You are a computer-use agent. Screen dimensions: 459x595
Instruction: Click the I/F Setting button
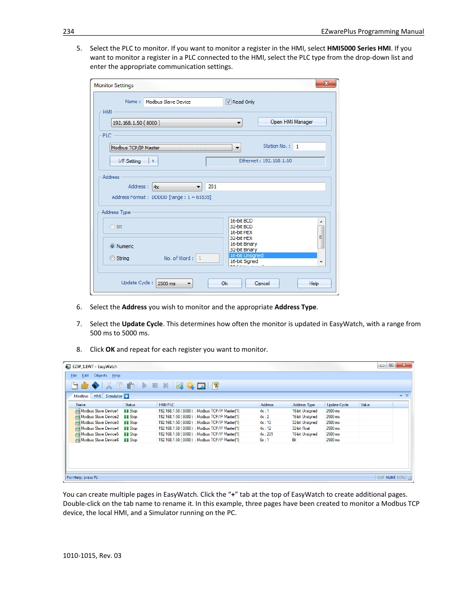129,161
